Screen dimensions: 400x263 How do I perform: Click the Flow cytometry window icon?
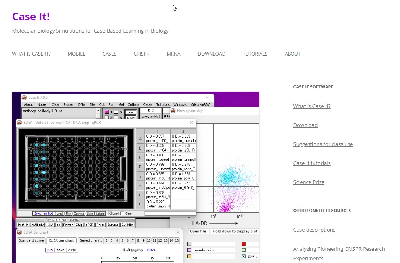[173, 111]
